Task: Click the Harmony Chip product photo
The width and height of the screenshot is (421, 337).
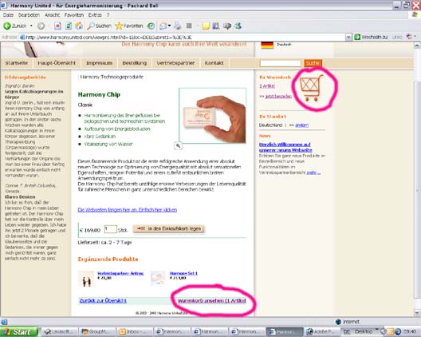Action: (212, 116)
